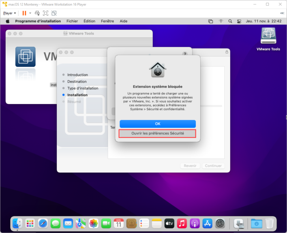Open the Édition menu
Viewport: 287px width, 233px height.
pyautogui.click(x=89, y=21)
